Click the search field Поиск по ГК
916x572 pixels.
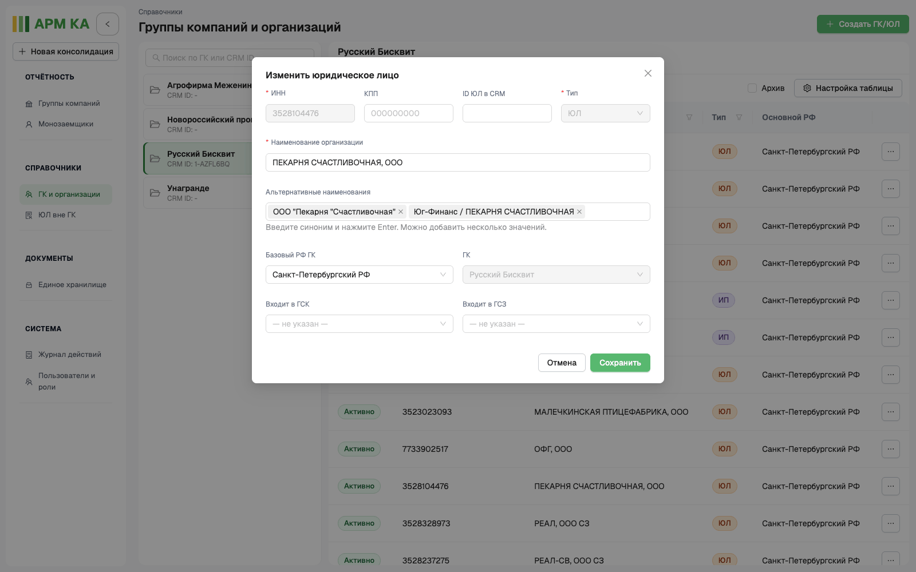(230, 58)
